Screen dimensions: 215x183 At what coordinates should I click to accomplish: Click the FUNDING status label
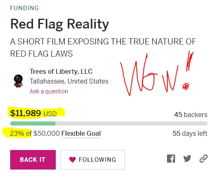click(24, 8)
